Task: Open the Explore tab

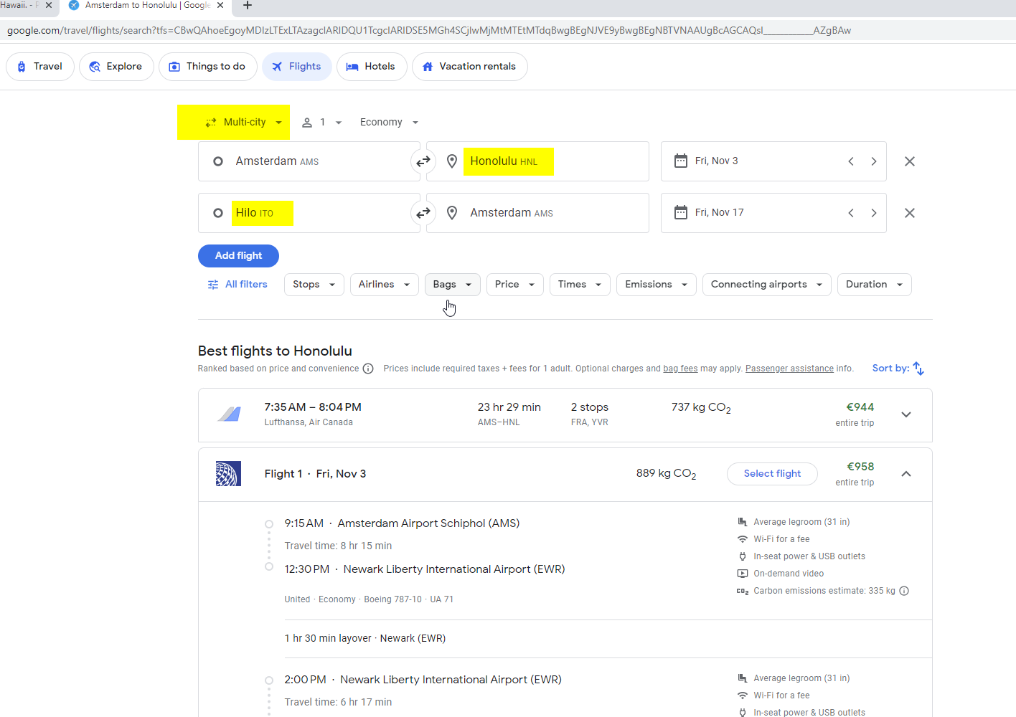Action: tap(116, 67)
